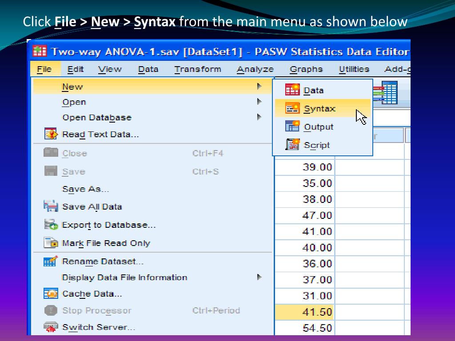The image size is (455, 341).
Task: Click the Cache Data icon
Action: [51, 293]
